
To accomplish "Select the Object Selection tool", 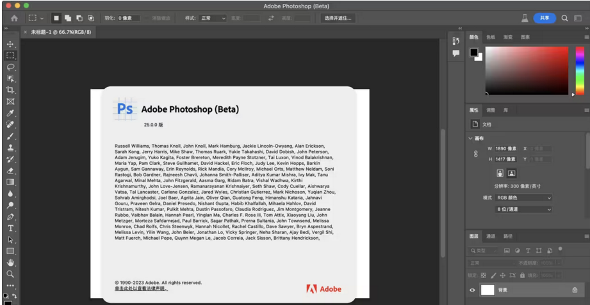I will (10, 79).
